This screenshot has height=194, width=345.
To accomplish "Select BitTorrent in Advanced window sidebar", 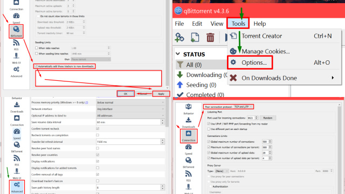I will click(17, 145).
